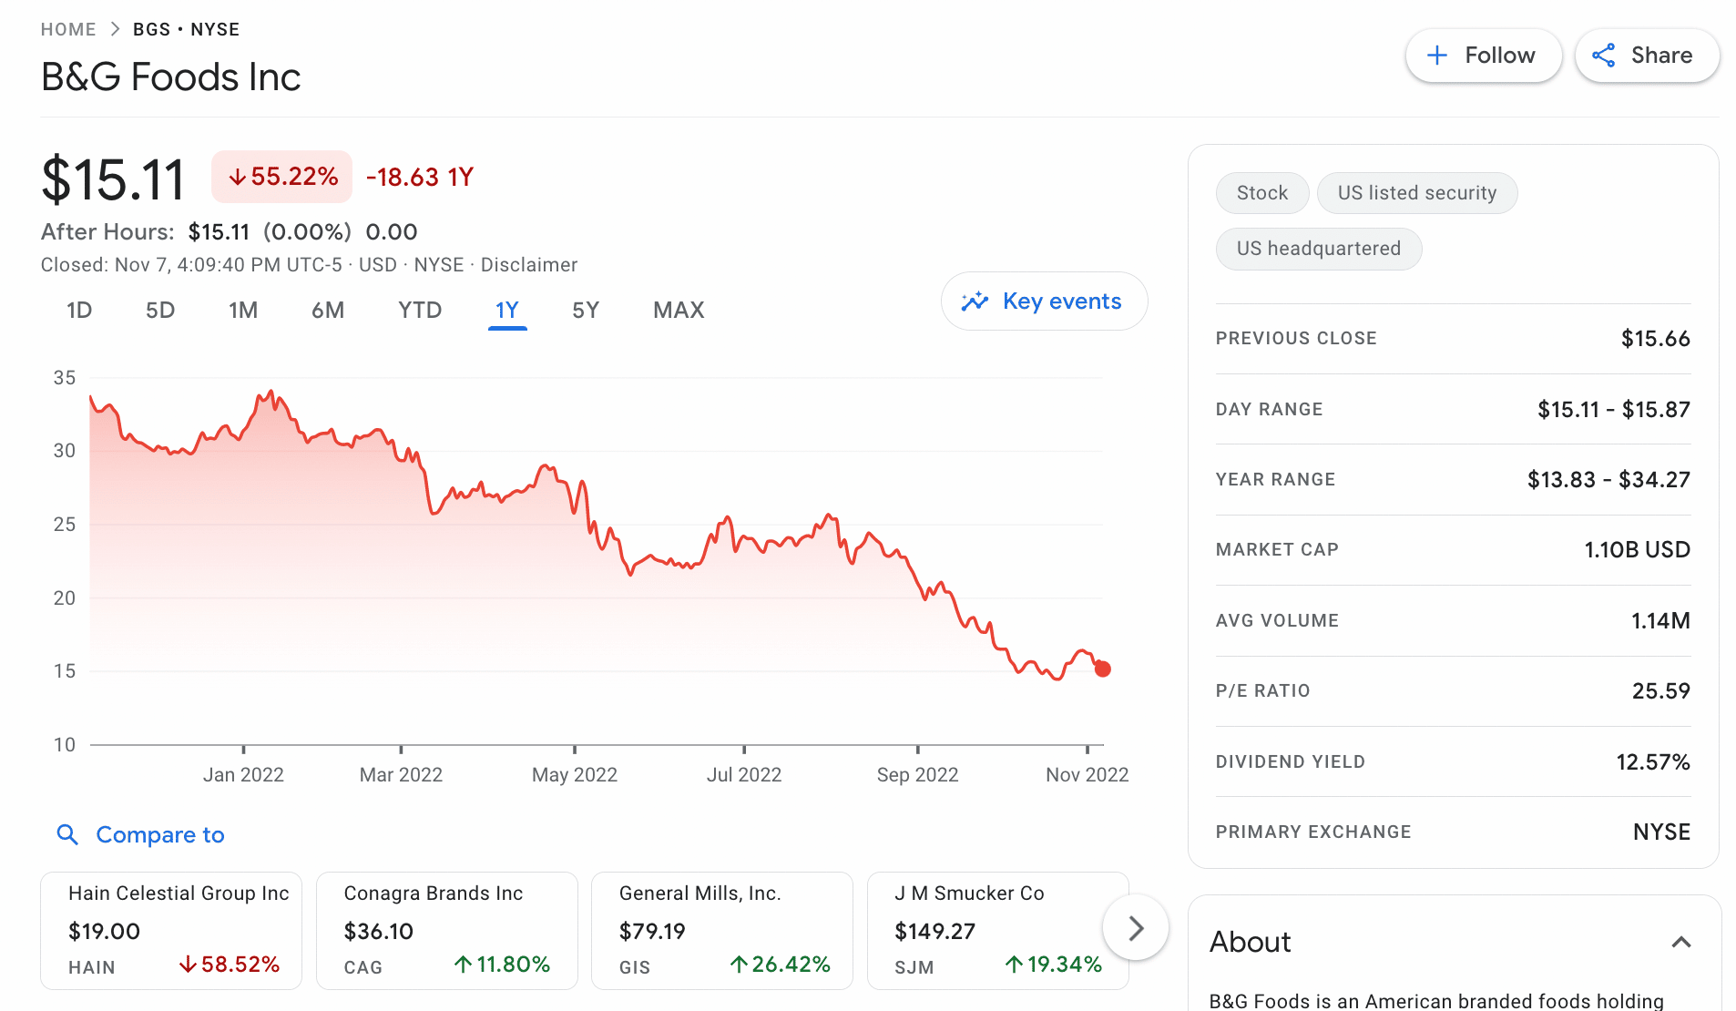
Task: Switch chart to 1M range
Action: click(x=243, y=311)
